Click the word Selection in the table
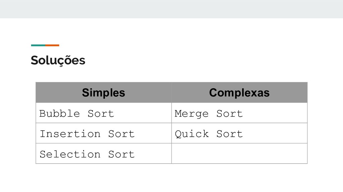Image resolution: width=343 pixels, height=192 pixels. click(x=70, y=154)
